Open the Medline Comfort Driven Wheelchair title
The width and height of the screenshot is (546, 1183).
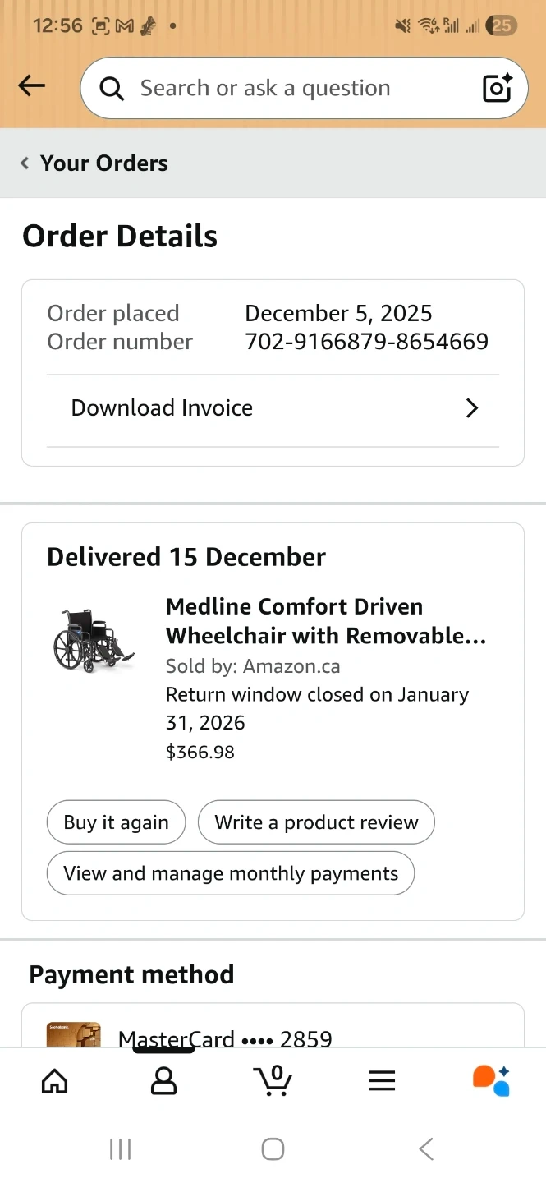326,621
